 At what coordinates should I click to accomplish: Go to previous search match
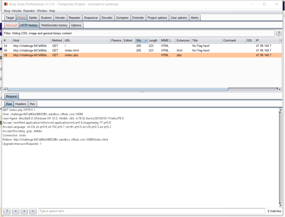pos(15,211)
